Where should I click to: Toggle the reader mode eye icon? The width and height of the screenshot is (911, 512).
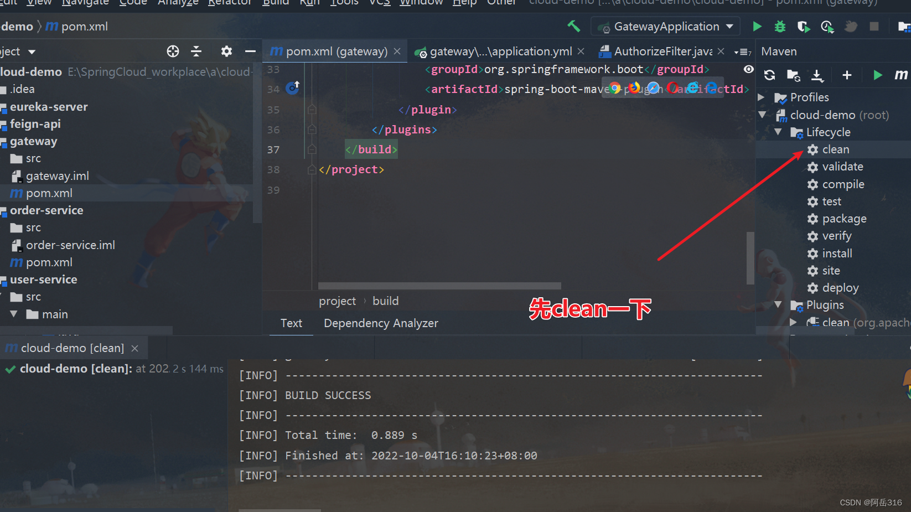point(748,69)
